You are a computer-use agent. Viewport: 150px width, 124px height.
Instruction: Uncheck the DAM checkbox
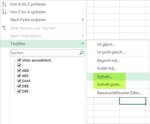coord(19,81)
